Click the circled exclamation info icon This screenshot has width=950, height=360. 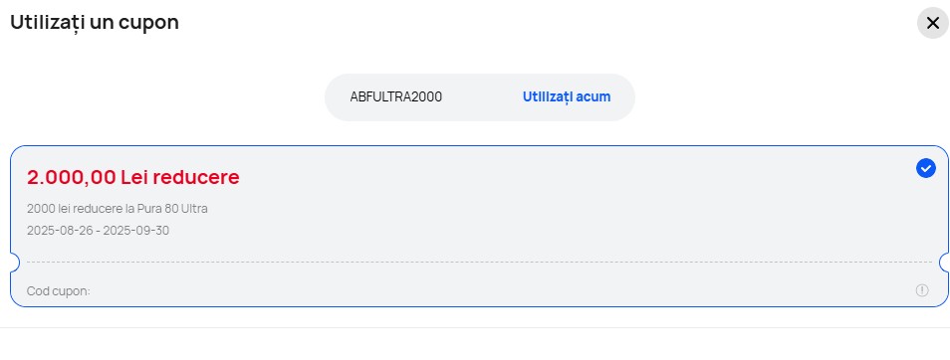(921, 290)
